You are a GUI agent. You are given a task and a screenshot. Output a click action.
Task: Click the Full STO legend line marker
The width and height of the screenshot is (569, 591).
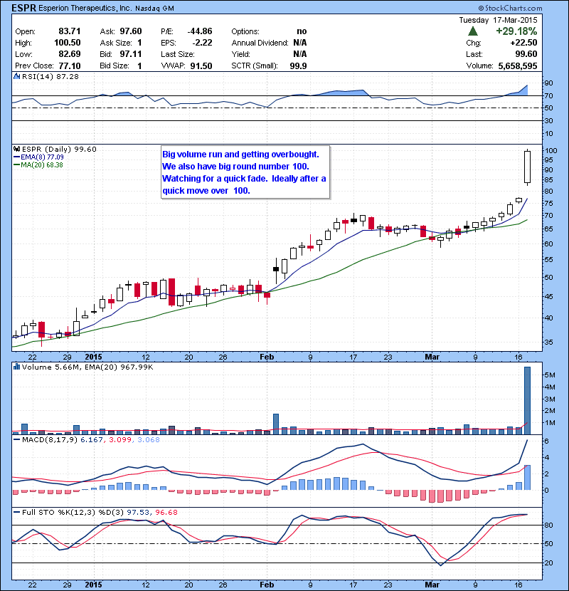click(16, 513)
